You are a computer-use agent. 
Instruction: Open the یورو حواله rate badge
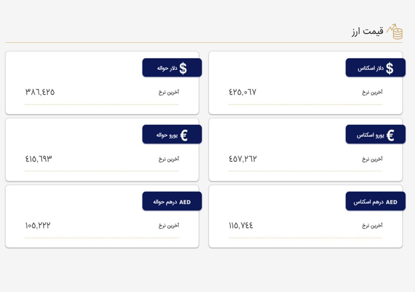[172, 134]
